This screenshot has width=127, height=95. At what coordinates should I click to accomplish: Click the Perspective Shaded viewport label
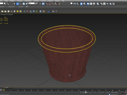click(x=7, y=15)
